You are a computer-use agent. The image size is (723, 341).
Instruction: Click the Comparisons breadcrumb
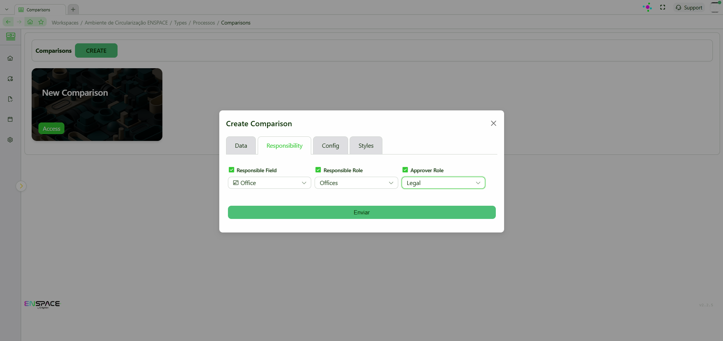click(236, 23)
